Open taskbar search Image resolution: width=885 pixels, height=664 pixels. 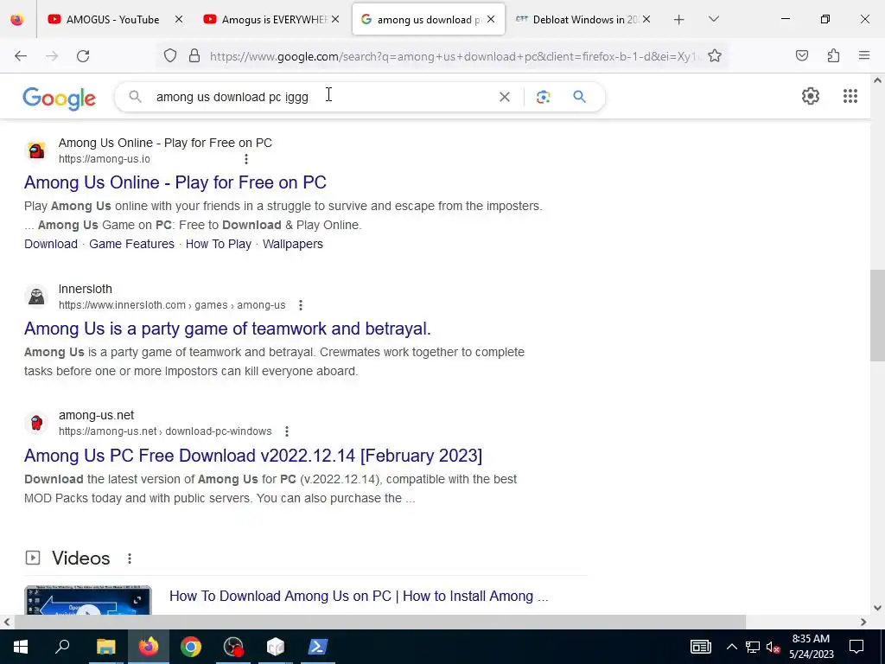62,647
